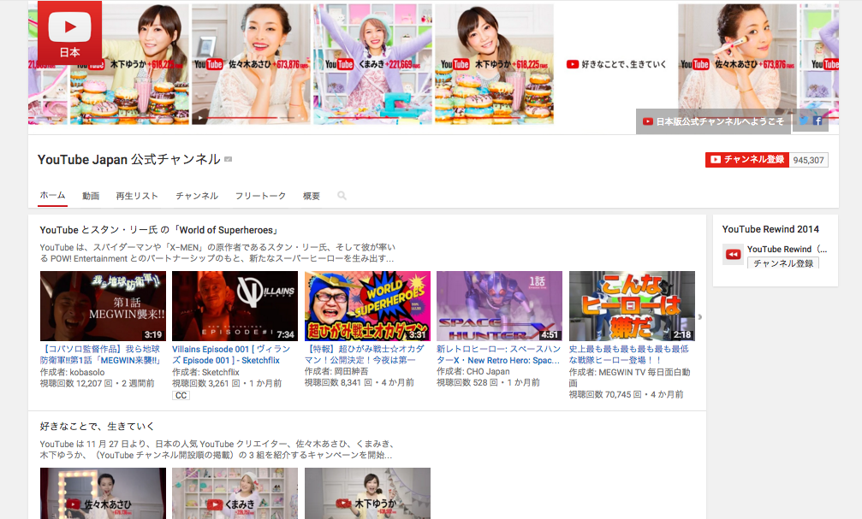This screenshot has width=862, height=519.
Task: Click the description mentioning 11 月 27 日より
Action: pyautogui.click(x=217, y=449)
